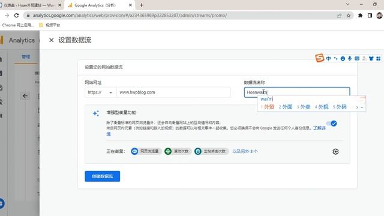The height and width of the screenshot is (216, 384).
Task: Toggle Sogou punctuation mode icon
Action: click(x=335, y=58)
